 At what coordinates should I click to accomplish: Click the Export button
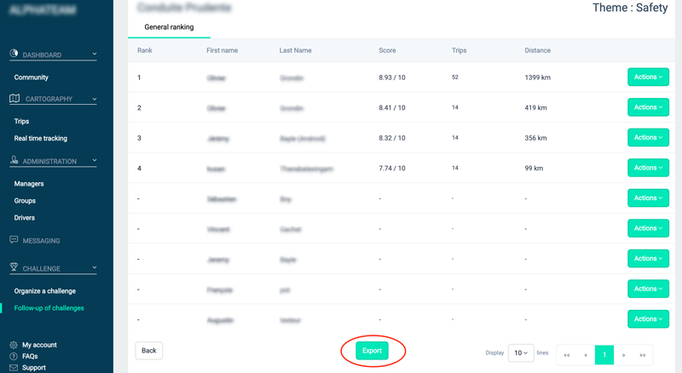point(373,351)
